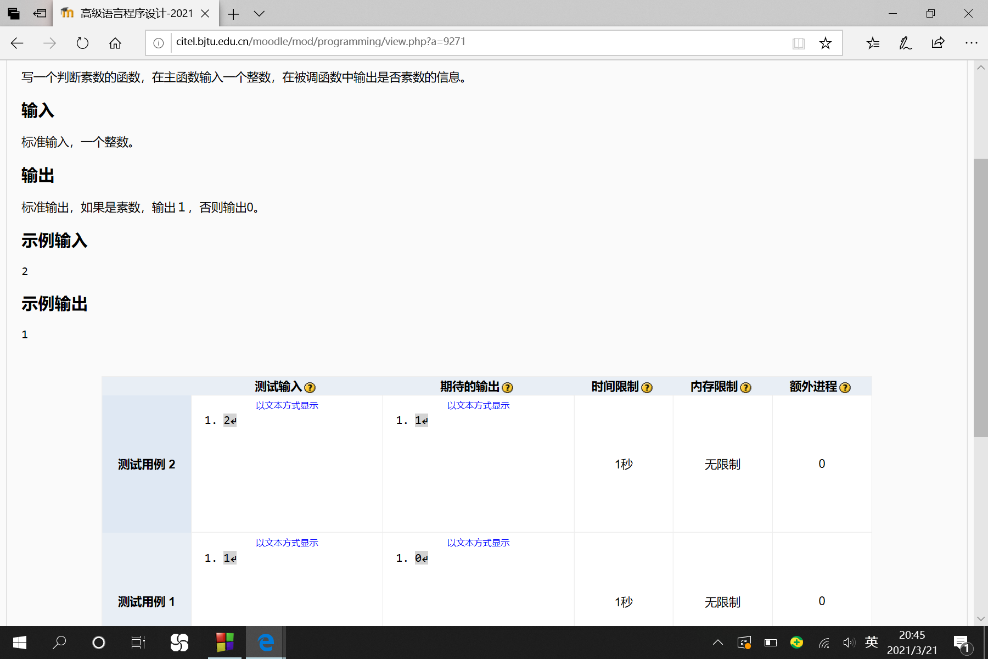Screen dimensions: 988x659
Task: Click the 测试用例 2 row label
Action: click(147, 465)
